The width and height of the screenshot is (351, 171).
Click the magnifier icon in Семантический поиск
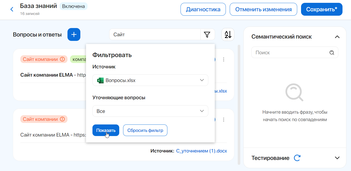click(332, 52)
